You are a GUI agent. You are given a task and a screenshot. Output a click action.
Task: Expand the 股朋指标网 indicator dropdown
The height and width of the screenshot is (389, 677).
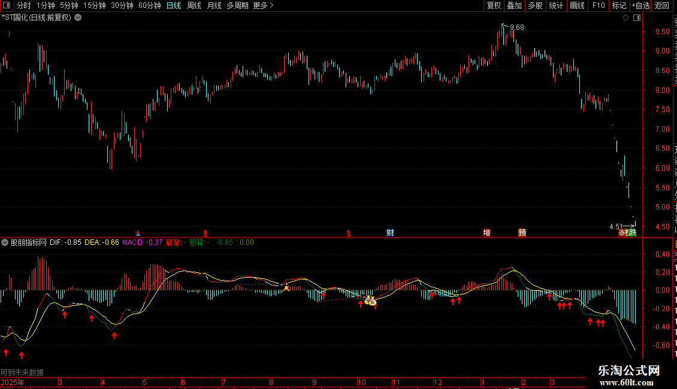pos(5,242)
